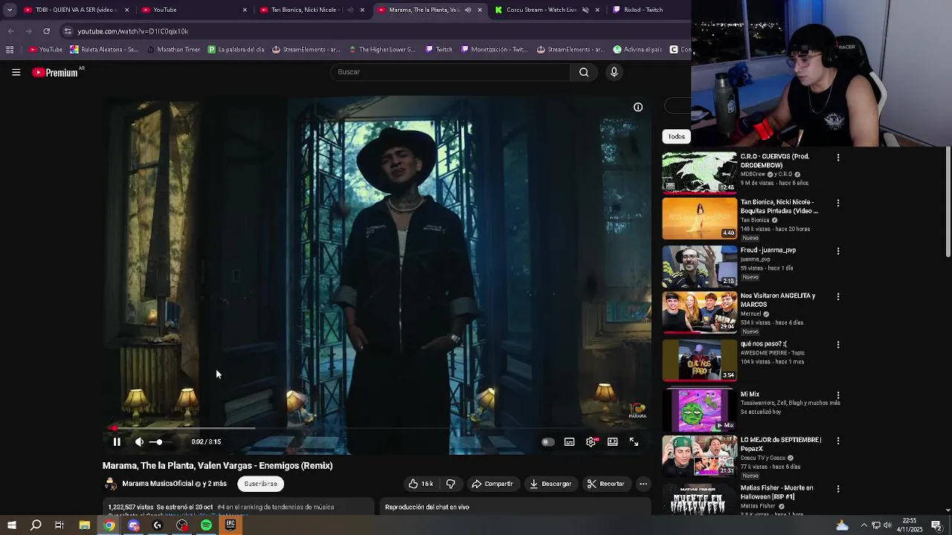Open the qué nos paso? :( video title
Viewport: 952px width, 535px height.
coord(764,344)
